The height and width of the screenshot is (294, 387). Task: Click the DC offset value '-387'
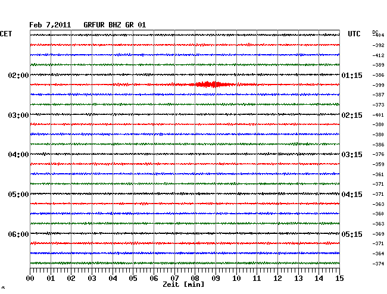[378, 95]
